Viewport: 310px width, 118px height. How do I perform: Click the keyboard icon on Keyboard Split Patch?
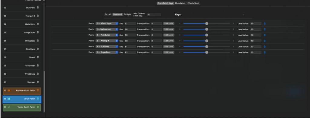[x=9, y=91]
